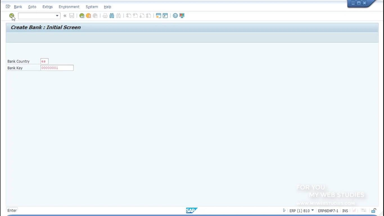Image resolution: width=384 pixels, height=216 pixels.
Task: Open the command field dropdown arrow
Action: (57, 16)
